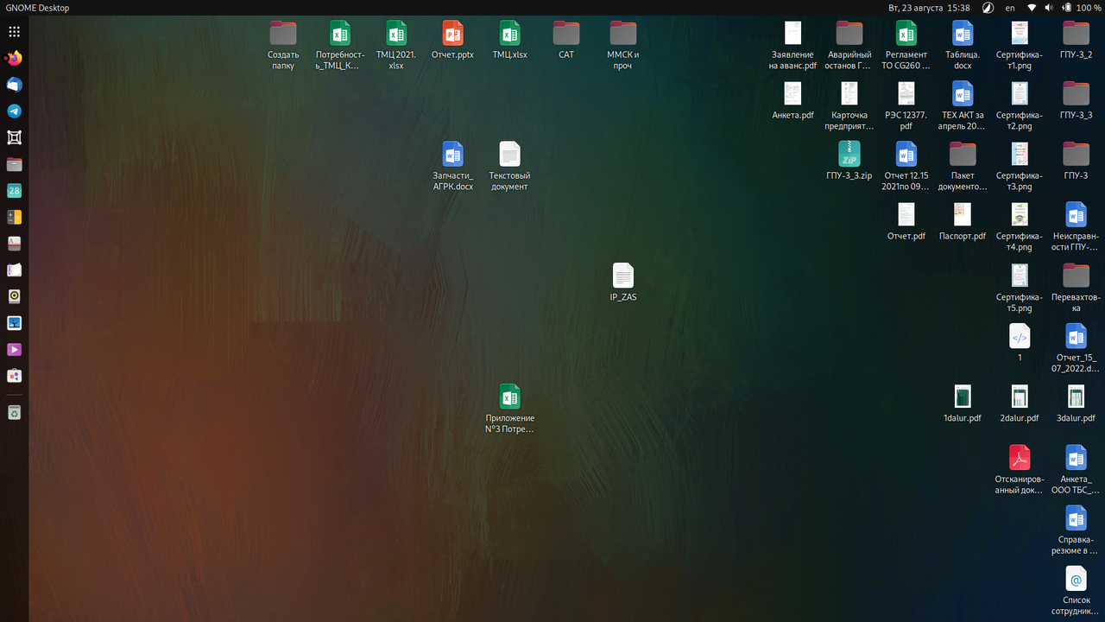Open the GNOME Desktop menu in top bar
This screenshot has height=622, width=1105.
[37, 8]
